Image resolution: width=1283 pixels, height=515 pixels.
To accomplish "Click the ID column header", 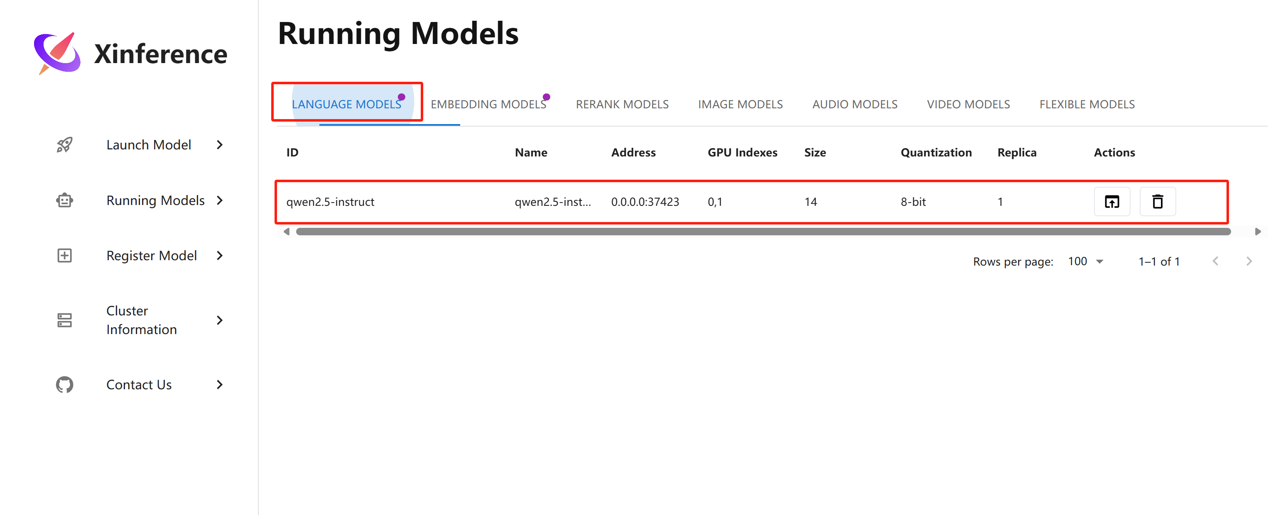I will click(x=292, y=152).
